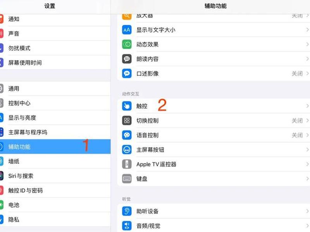
Task: Tap the 主屏幕按钮 label
Action: click(x=150, y=150)
